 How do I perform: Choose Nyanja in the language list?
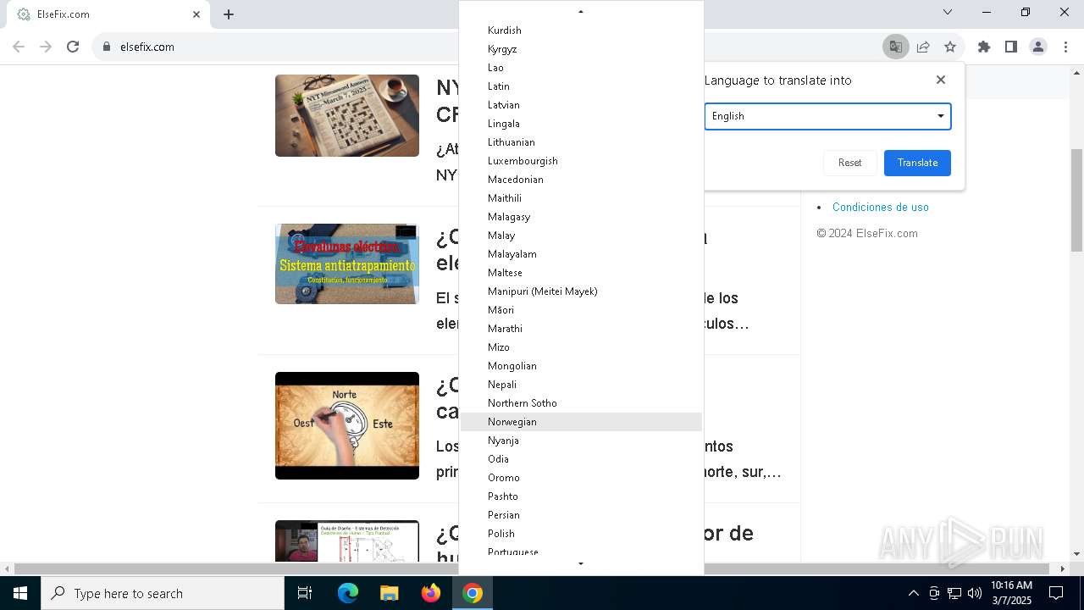tap(581, 441)
